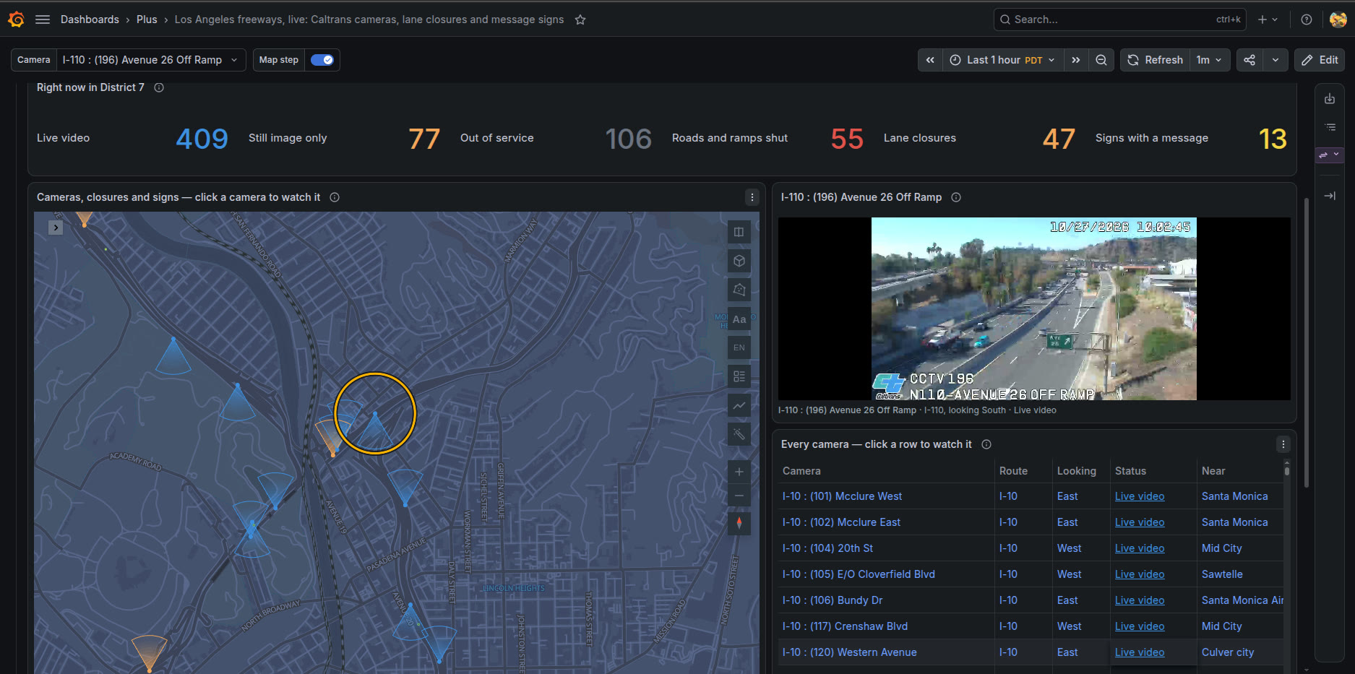Open the outline list icon in side rail
The height and width of the screenshot is (674, 1355).
[1330, 126]
